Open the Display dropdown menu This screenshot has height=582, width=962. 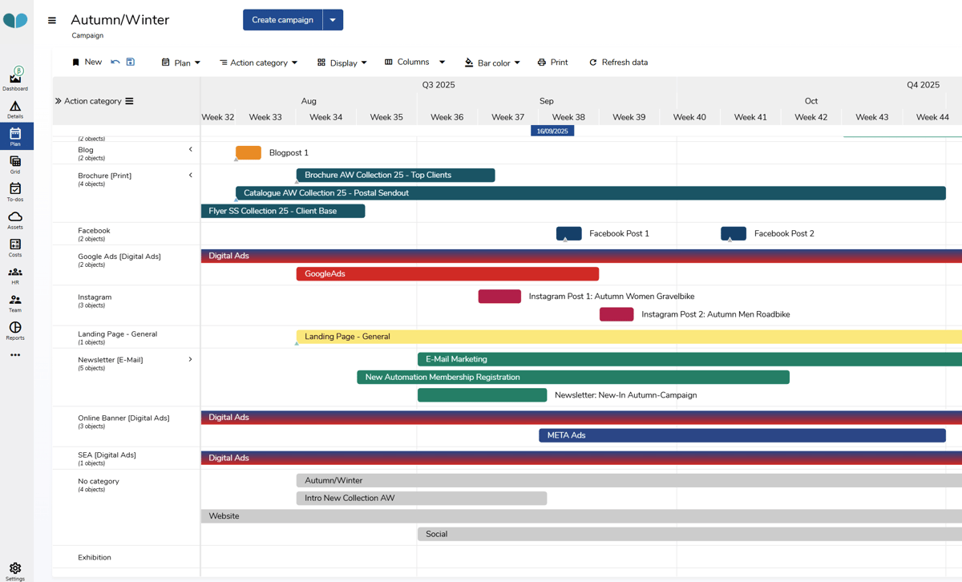(342, 63)
